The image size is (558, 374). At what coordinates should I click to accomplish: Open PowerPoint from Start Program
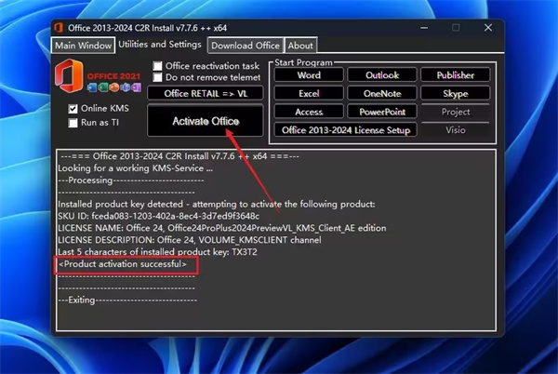[382, 112]
